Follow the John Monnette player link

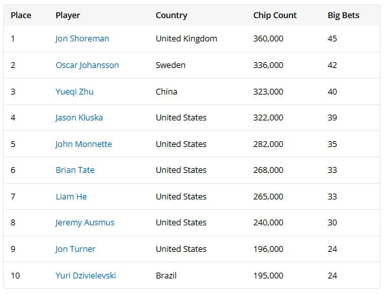(83, 144)
